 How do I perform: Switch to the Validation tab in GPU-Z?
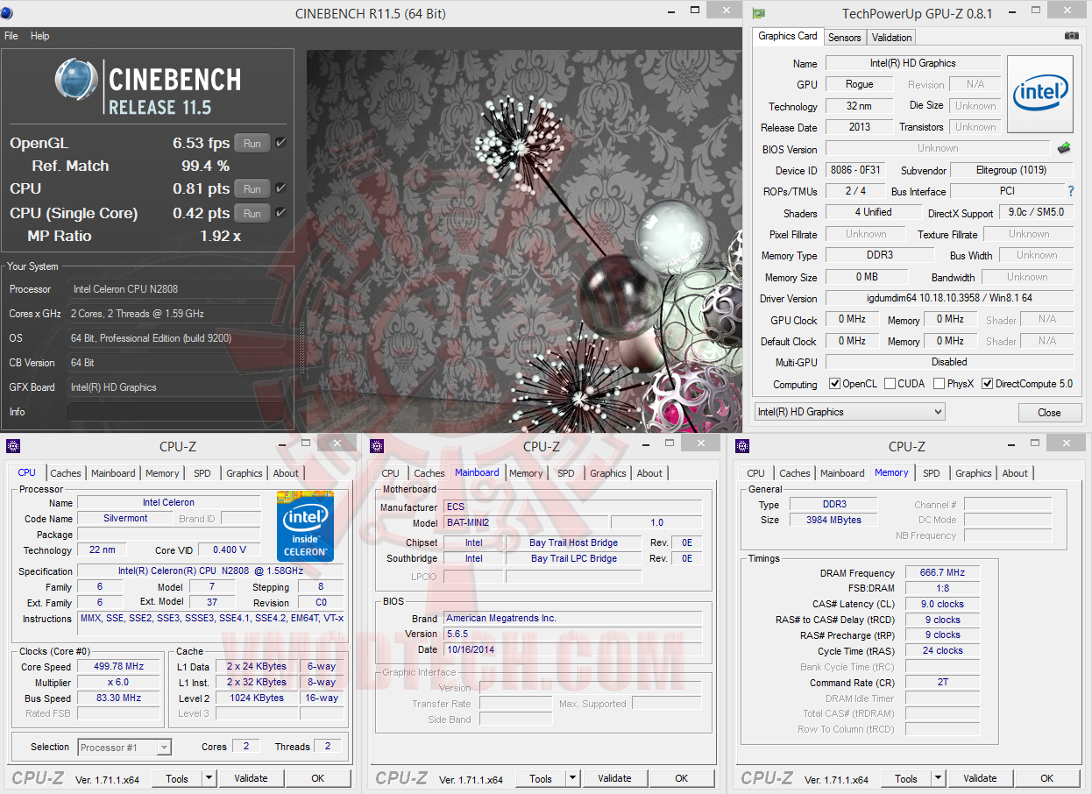point(892,38)
